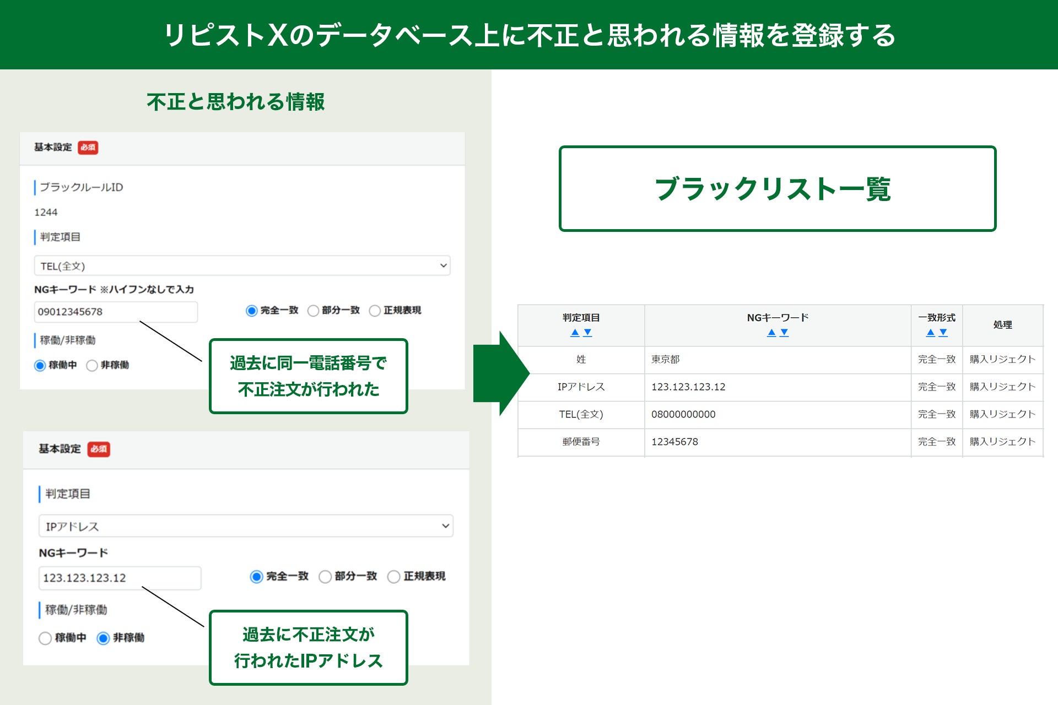1058x705 pixels.
Task: Open the IPアドレス 判定項目 dropdown
Action: pyautogui.click(x=246, y=526)
